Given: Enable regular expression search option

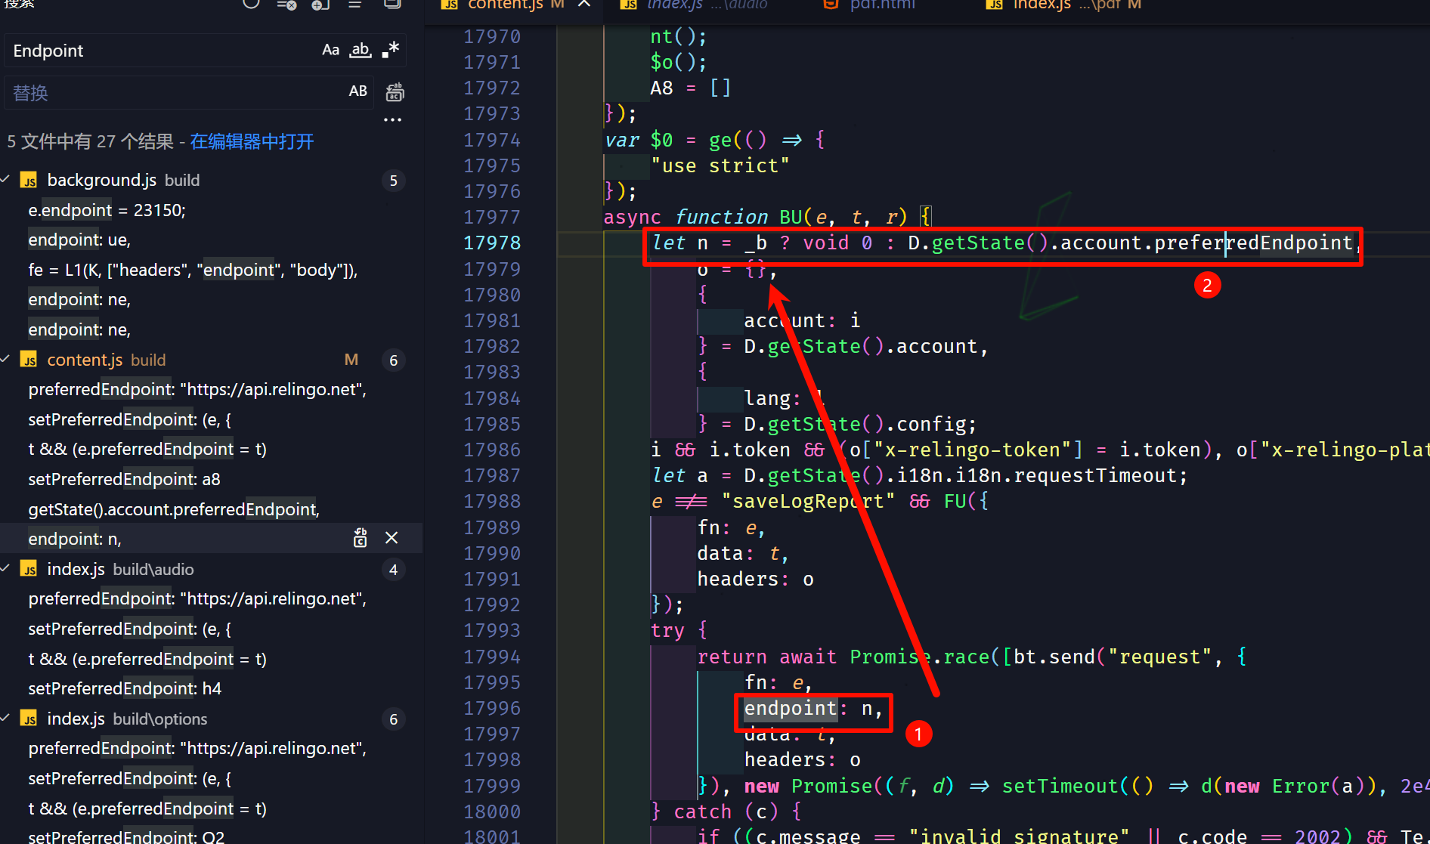Looking at the screenshot, I should 390,51.
